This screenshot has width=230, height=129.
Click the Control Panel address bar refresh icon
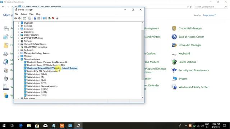[x=190, y=7]
